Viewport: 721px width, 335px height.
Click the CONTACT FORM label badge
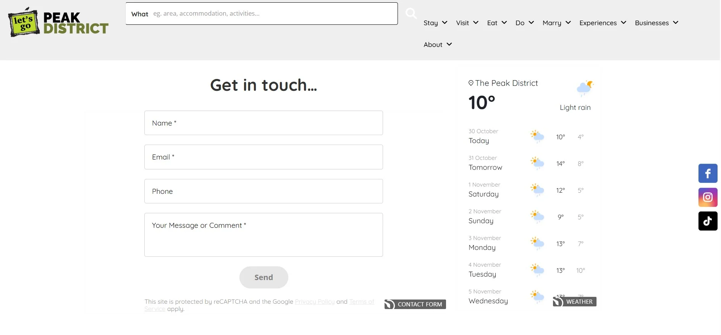click(x=415, y=304)
